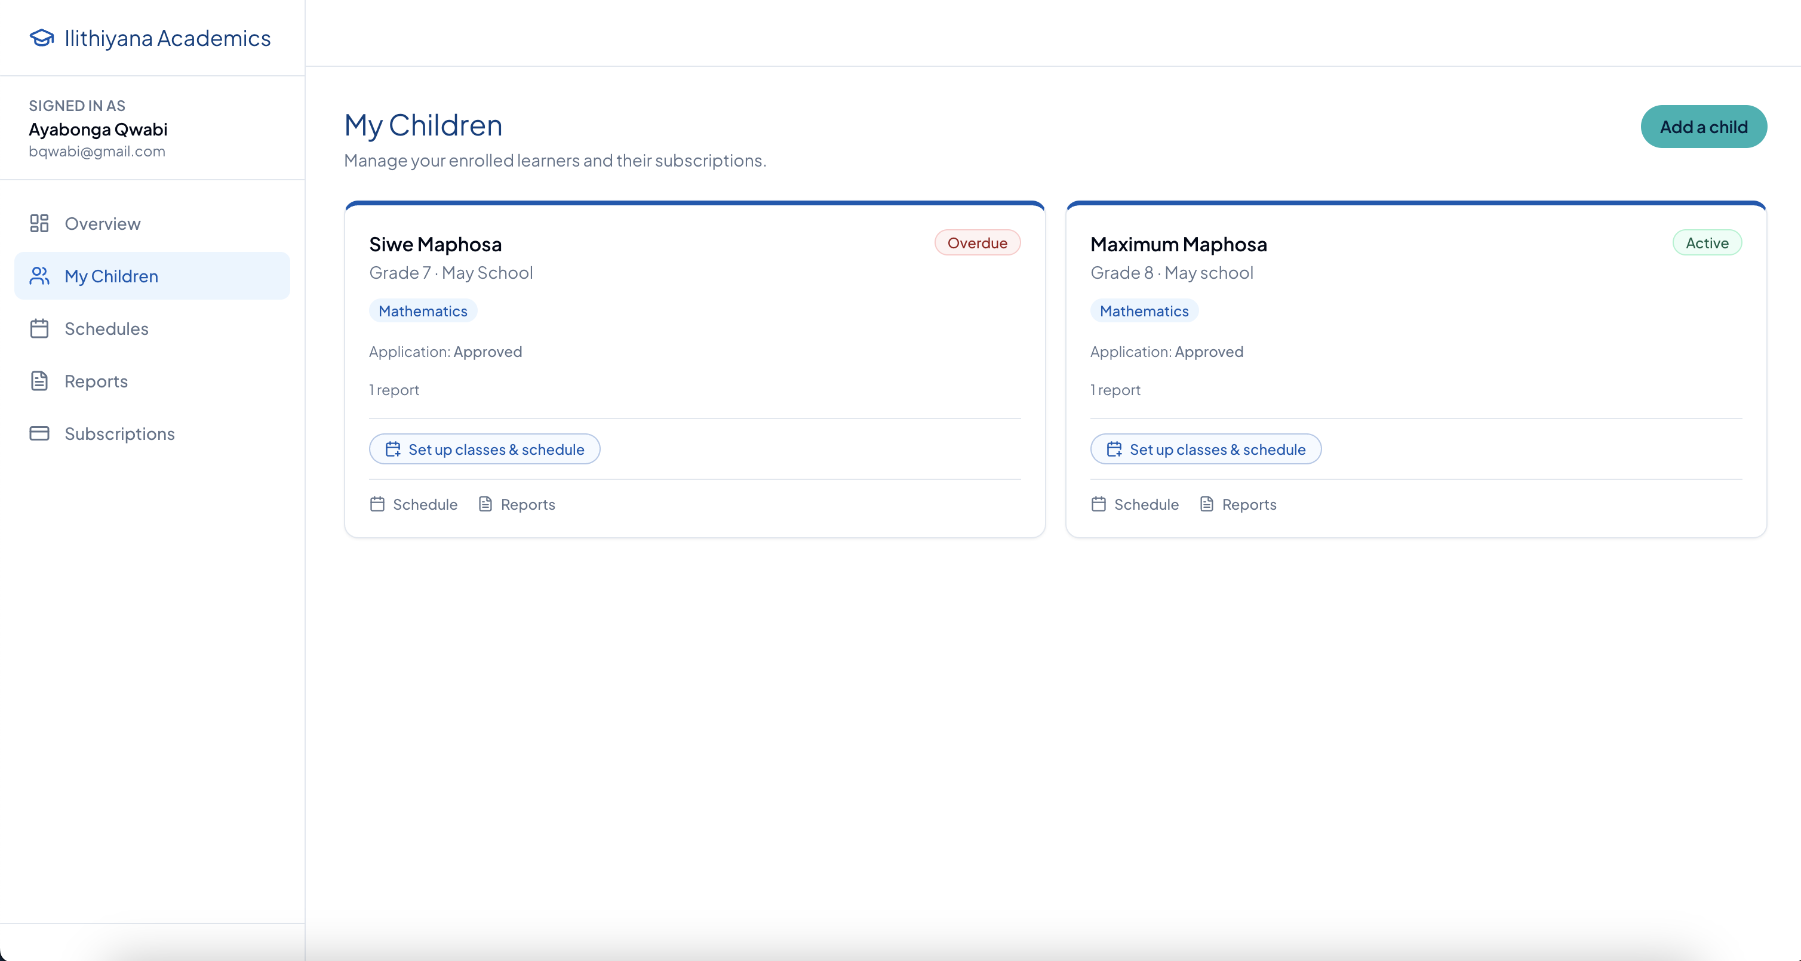The image size is (1801, 961).
Task: Click the Overdue status badge
Action: 978,242
